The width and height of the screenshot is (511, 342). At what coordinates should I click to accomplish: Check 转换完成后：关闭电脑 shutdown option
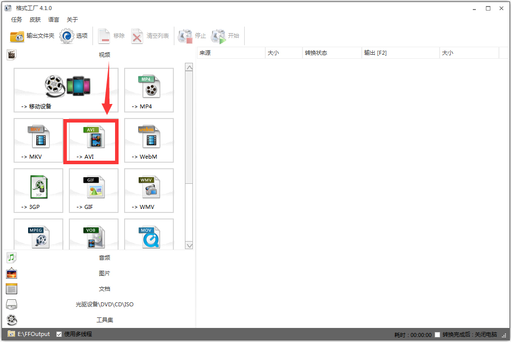[438, 334]
